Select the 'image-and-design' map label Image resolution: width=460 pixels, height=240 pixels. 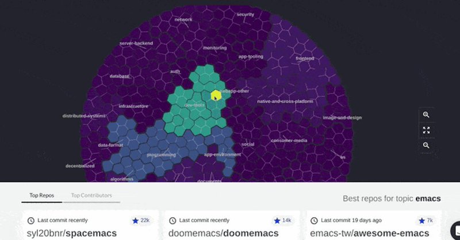click(x=342, y=117)
